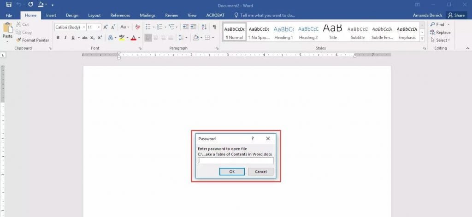Expand the Styles gallery More arrow
This screenshot has height=217, width=472.
point(423,39)
